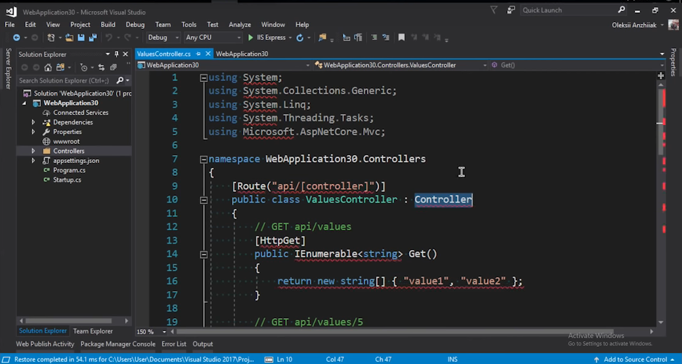Open the Build menu
This screenshot has height=364, width=682.
tap(108, 25)
